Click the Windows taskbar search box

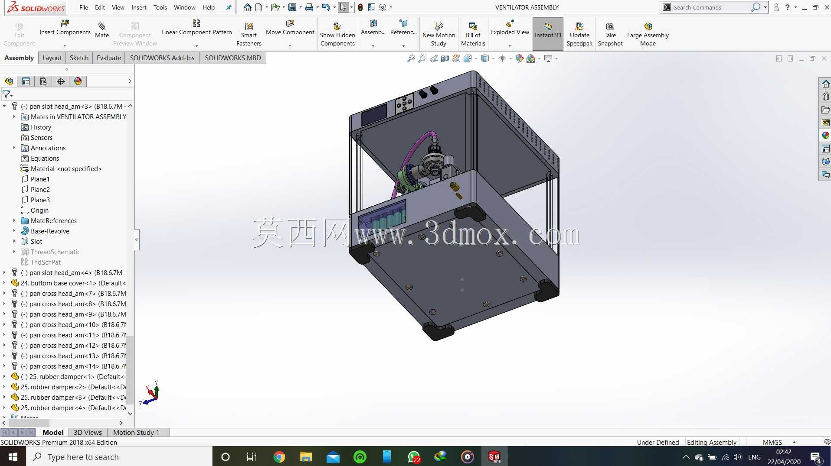119,456
